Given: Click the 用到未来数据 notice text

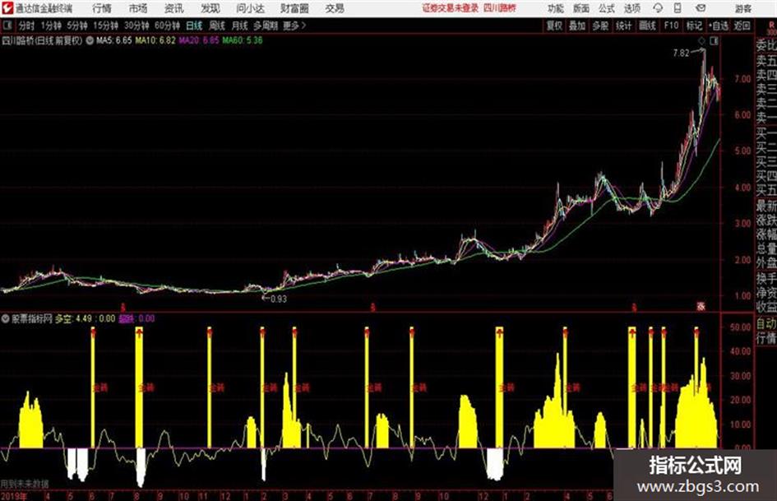Looking at the screenshot, I should [25, 484].
